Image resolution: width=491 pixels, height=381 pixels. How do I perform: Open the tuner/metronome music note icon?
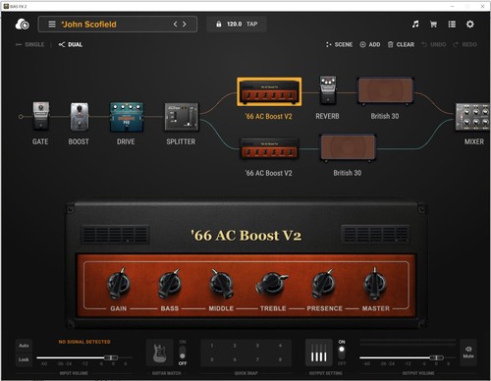click(415, 24)
